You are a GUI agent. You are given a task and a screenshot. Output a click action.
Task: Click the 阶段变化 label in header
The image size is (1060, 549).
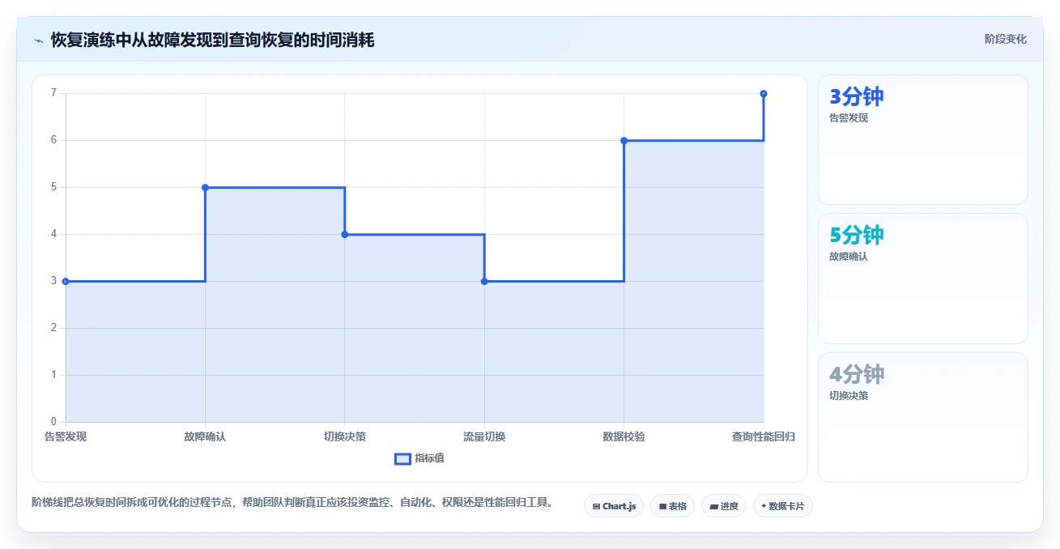(1006, 39)
